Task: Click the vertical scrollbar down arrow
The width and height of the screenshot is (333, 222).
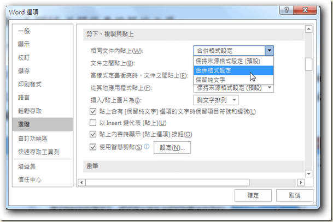Action: [308, 174]
